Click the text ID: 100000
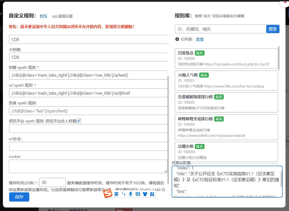Image resolution: width=289 pixels, height=211 pixels. pyautogui.click(x=186, y=59)
